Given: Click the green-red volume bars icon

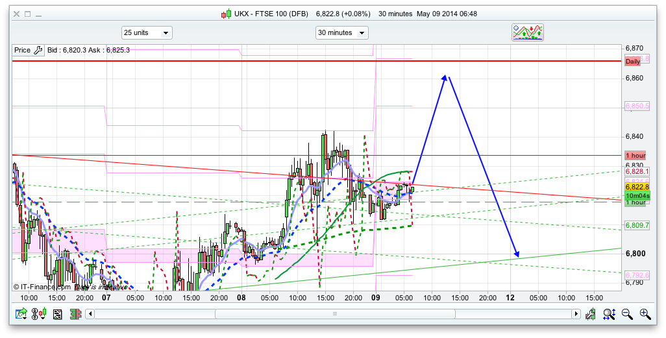Looking at the screenshot, I should click(75, 314).
